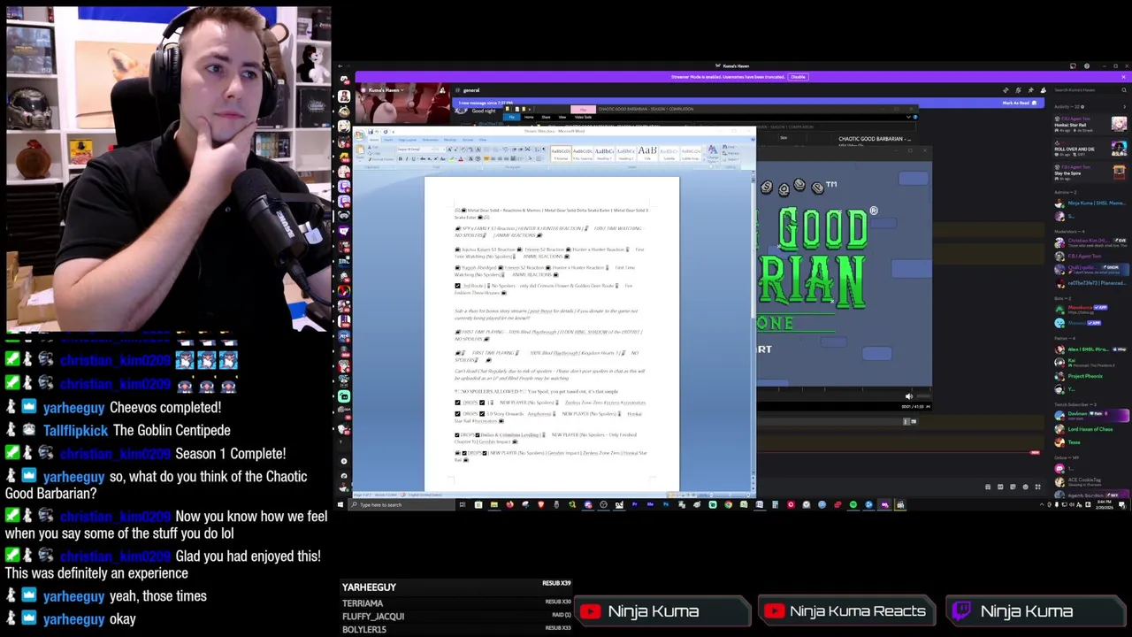This screenshot has height=637, width=1132.
Task: Toggle Discord channel notification settings bell
Action: tap(1018, 90)
